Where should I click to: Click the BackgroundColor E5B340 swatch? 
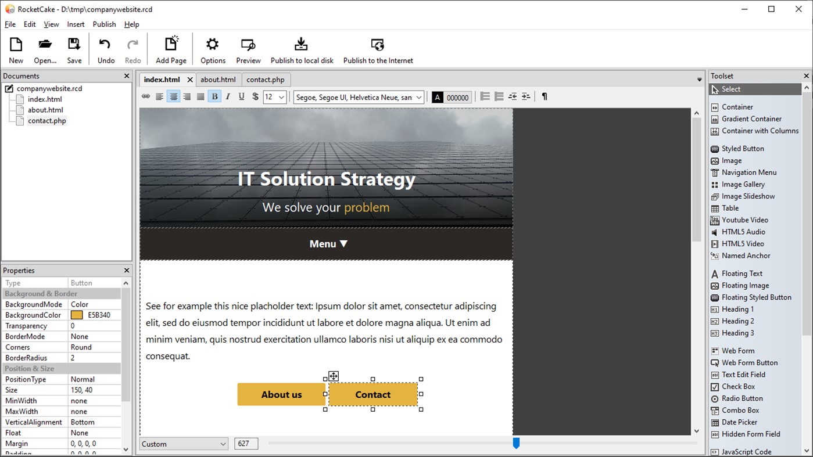77,315
